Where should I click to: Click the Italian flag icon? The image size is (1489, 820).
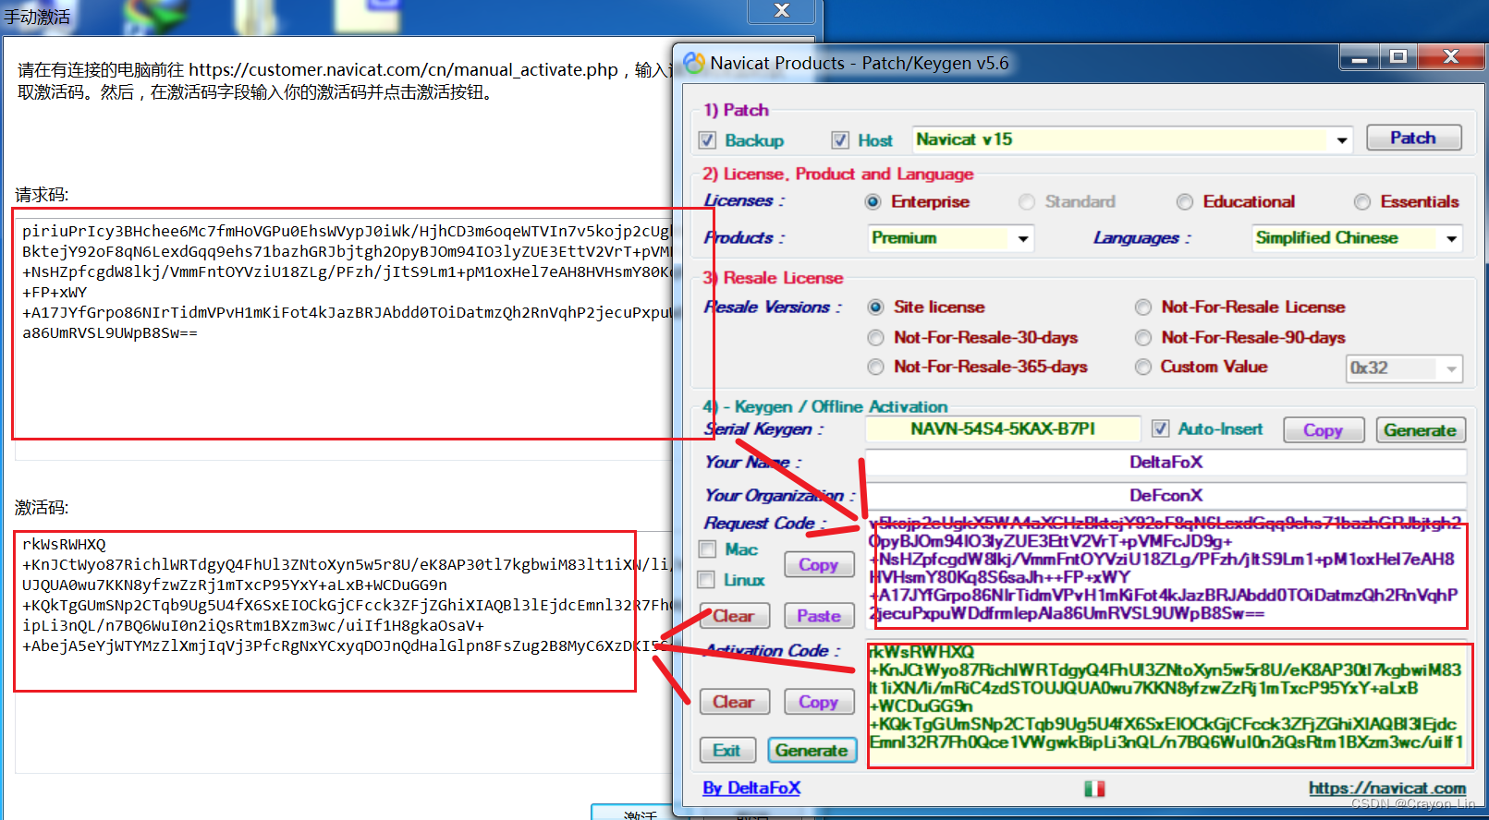1094,789
